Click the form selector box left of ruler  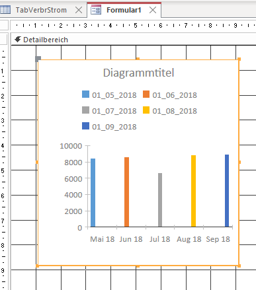tap(4, 25)
